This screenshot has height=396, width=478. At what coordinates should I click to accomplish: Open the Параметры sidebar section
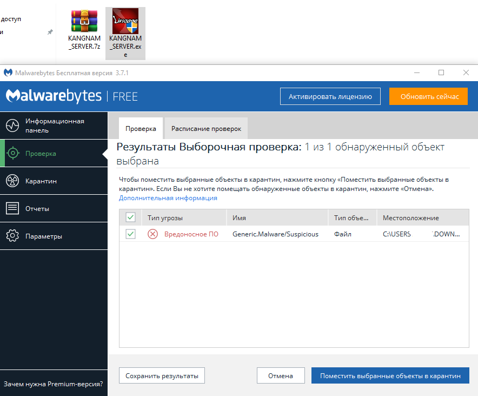click(54, 236)
